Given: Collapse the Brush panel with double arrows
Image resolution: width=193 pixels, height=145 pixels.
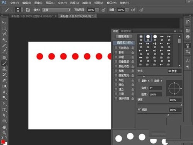Looking at the screenshot, I should click(x=175, y=31).
